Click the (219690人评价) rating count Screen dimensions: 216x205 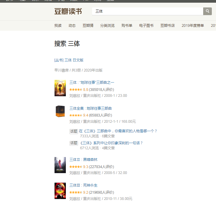pos(101,192)
